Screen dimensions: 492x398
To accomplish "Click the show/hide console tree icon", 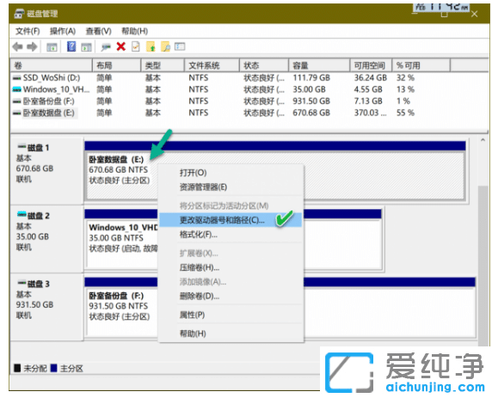I will 52,47.
